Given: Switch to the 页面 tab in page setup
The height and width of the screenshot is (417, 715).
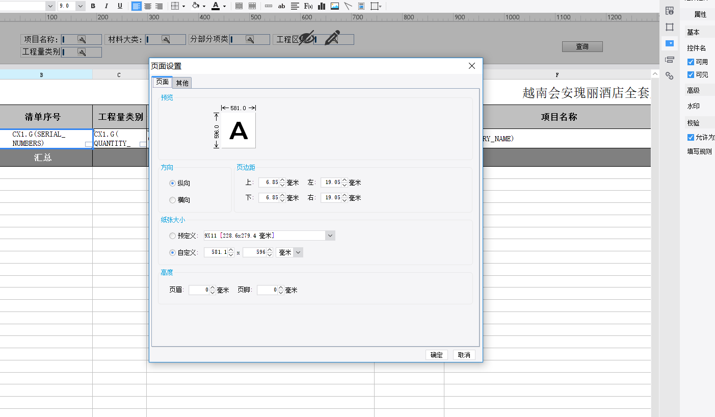Looking at the screenshot, I should coord(162,82).
